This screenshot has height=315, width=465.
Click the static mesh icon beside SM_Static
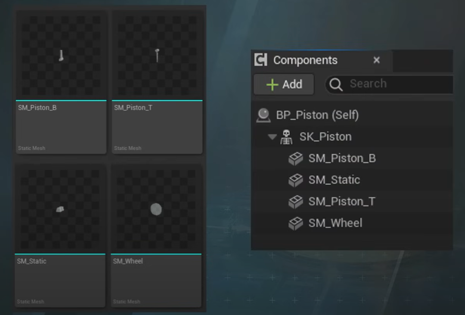296,180
